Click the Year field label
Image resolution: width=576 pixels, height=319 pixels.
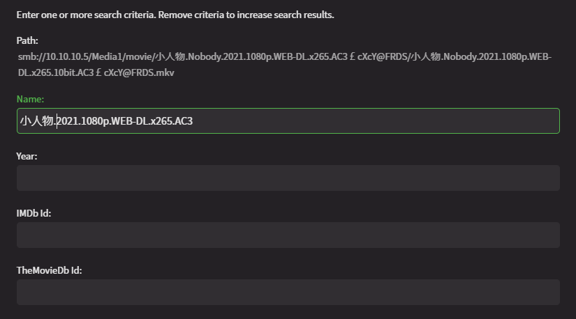click(27, 157)
